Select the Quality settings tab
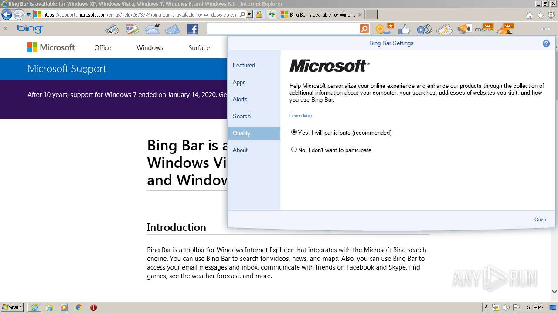558x313 pixels. [x=254, y=133]
